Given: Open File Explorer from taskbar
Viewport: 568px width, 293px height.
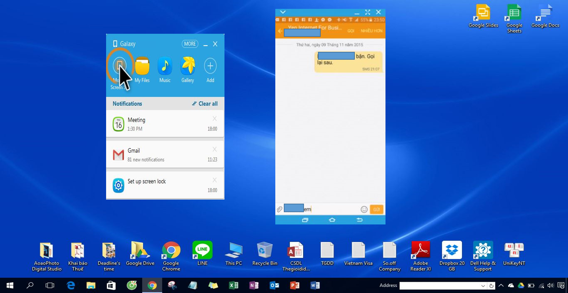Looking at the screenshot, I should 91,285.
